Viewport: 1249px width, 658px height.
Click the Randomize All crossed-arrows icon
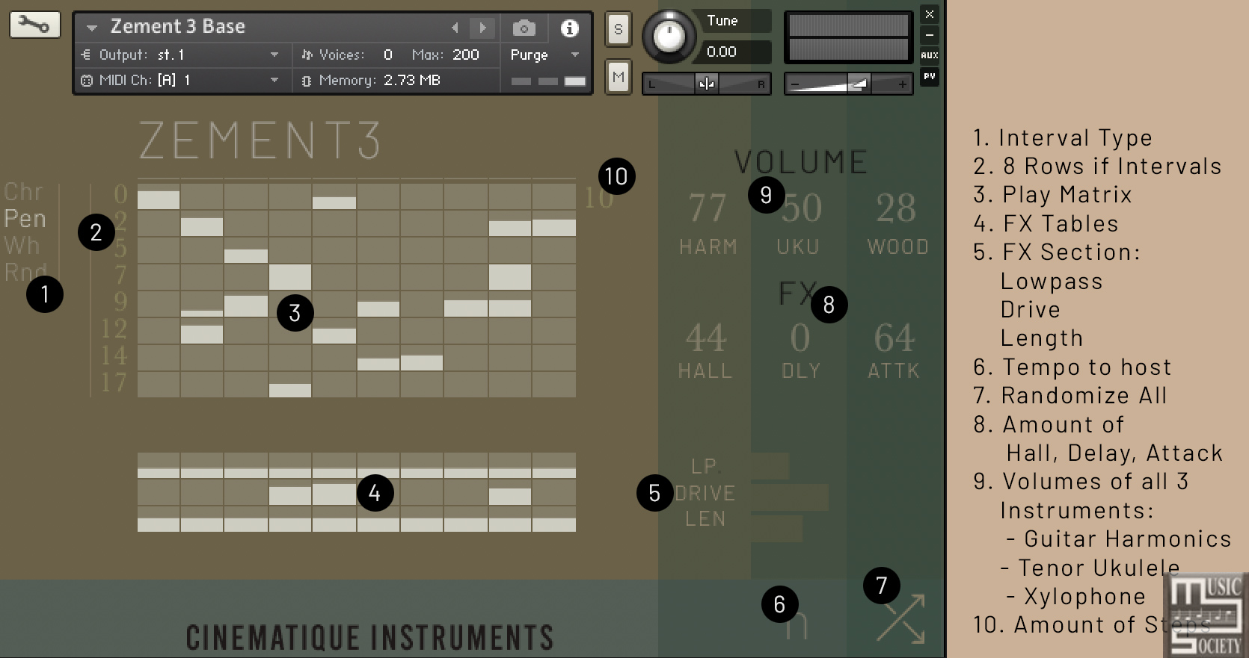(x=901, y=618)
